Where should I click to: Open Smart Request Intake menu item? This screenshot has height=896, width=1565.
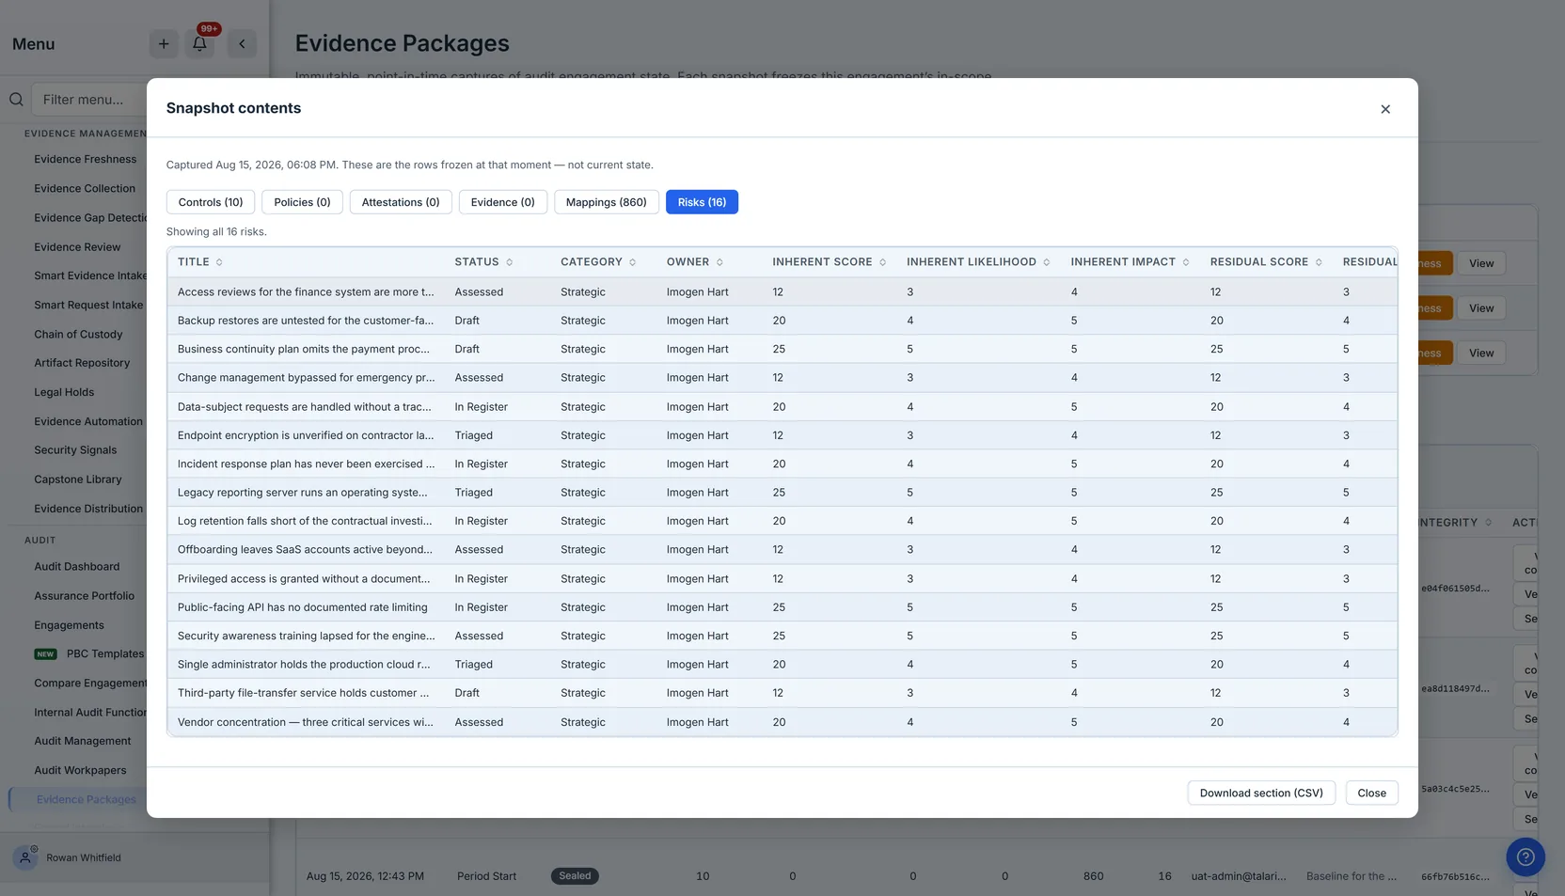[88, 305]
